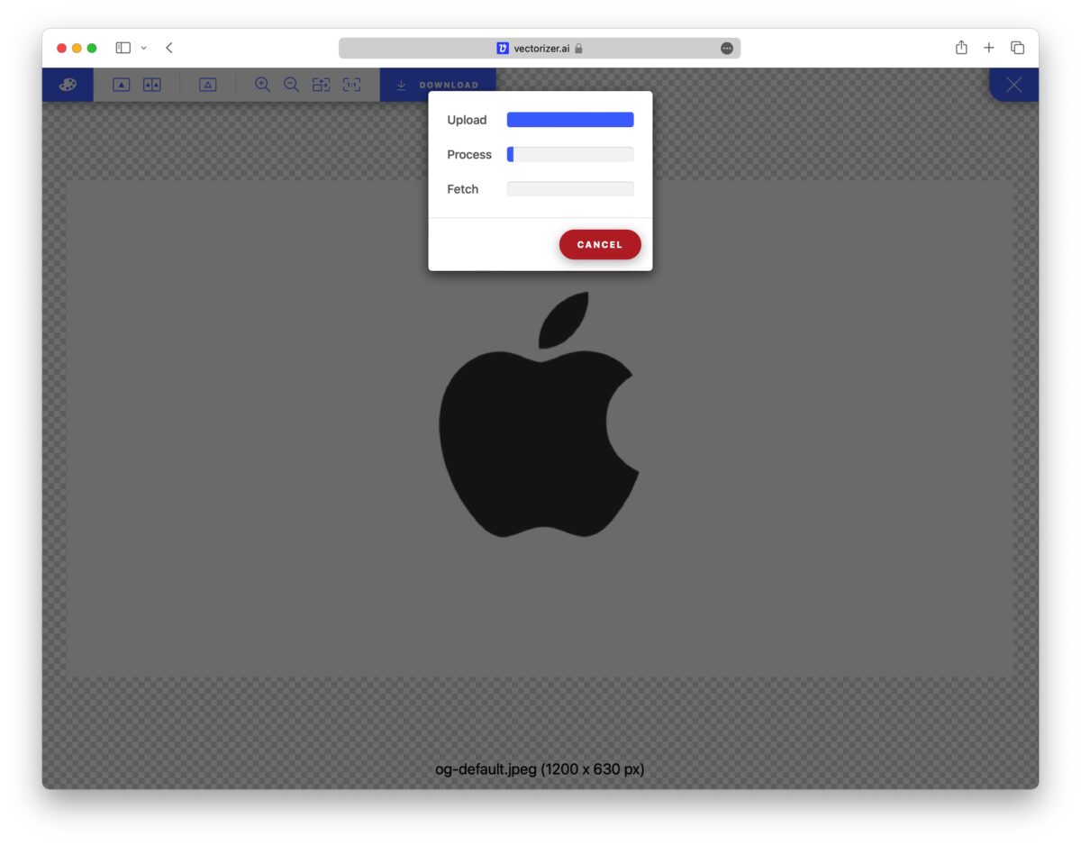Toggle the Safari sidebar
The width and height of the screenshot is (1081, 845).
pos(123,48)
